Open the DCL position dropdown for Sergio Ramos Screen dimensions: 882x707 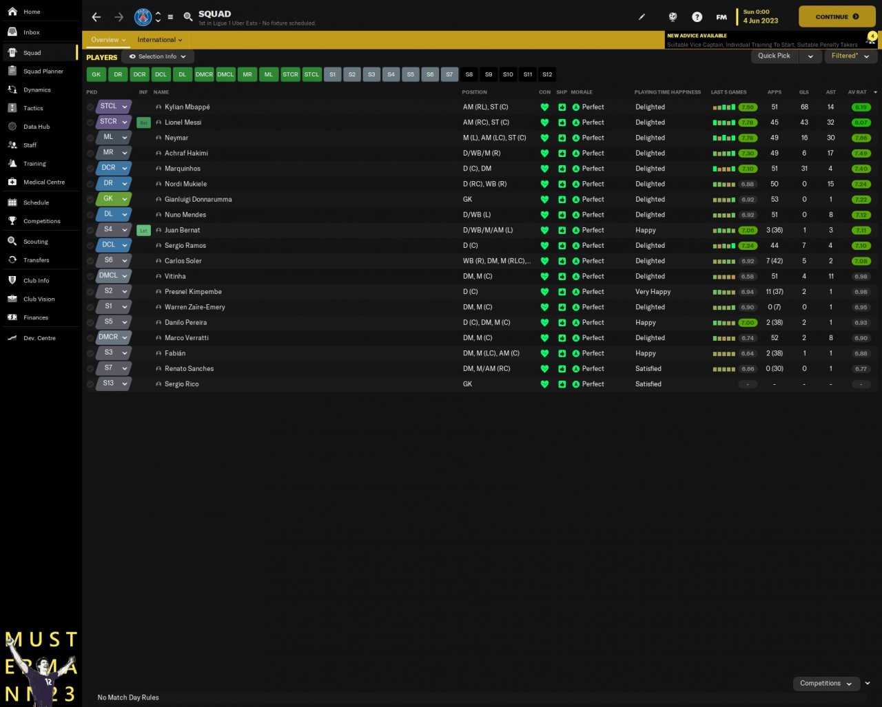(x=114, y=246)
